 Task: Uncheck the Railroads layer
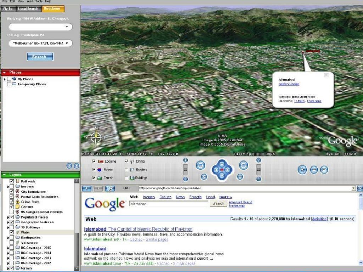pos(12,181)
